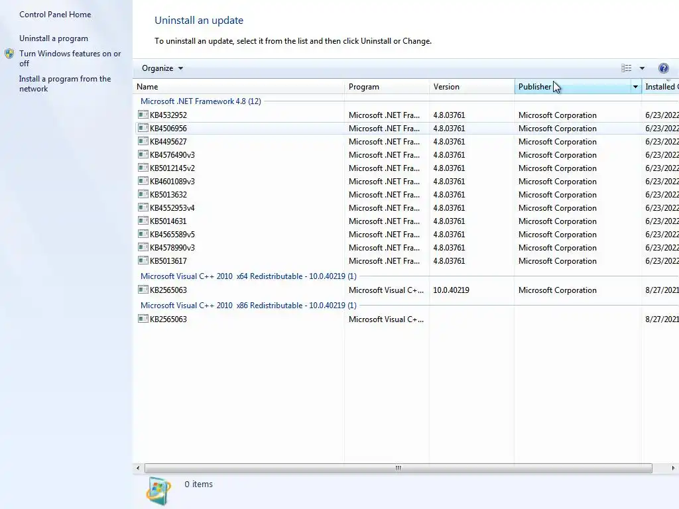Screen dimensions: 679x509
Task: Click the icon beside KB4578990v3
Action: click(x=143, y=247)
